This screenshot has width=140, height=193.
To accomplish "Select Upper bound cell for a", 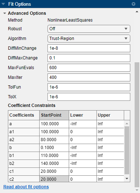I will point(110,124).
